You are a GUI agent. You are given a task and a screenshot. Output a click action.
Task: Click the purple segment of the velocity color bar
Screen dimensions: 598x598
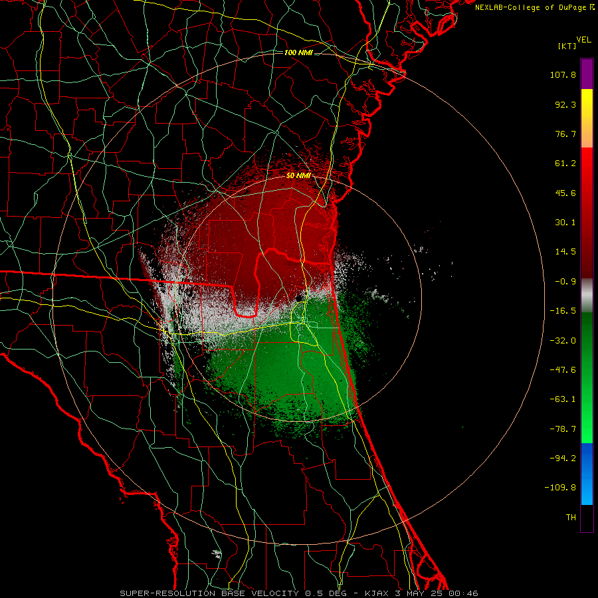(587, 74)
